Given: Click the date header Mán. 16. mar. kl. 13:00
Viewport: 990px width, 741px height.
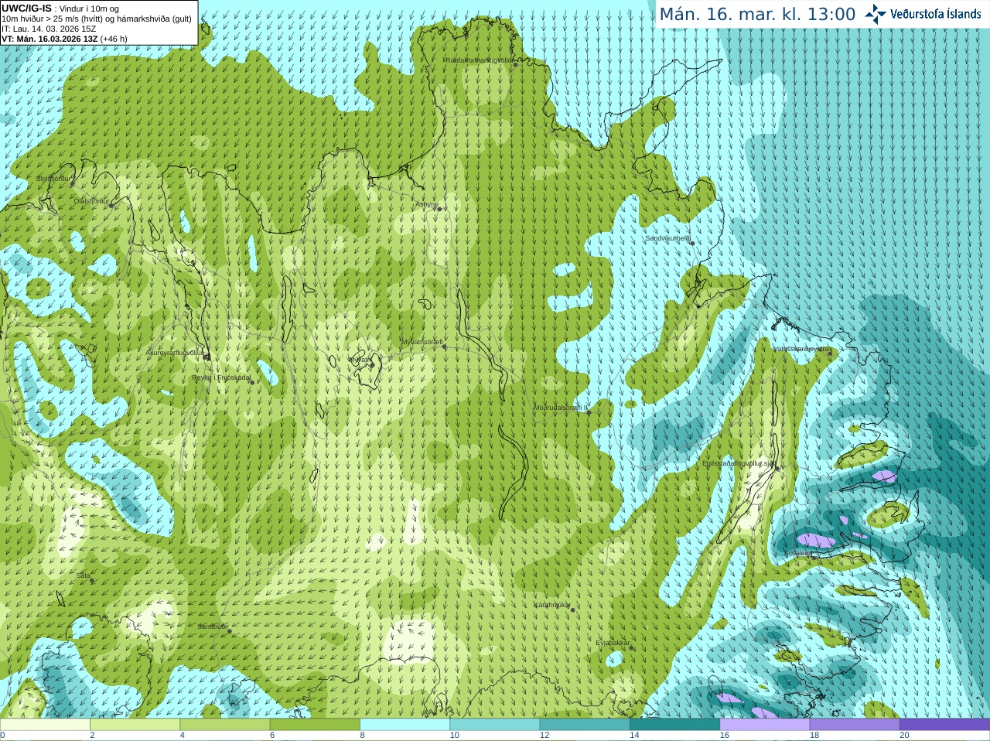Looking at the screenshot, I should point(757,14).
